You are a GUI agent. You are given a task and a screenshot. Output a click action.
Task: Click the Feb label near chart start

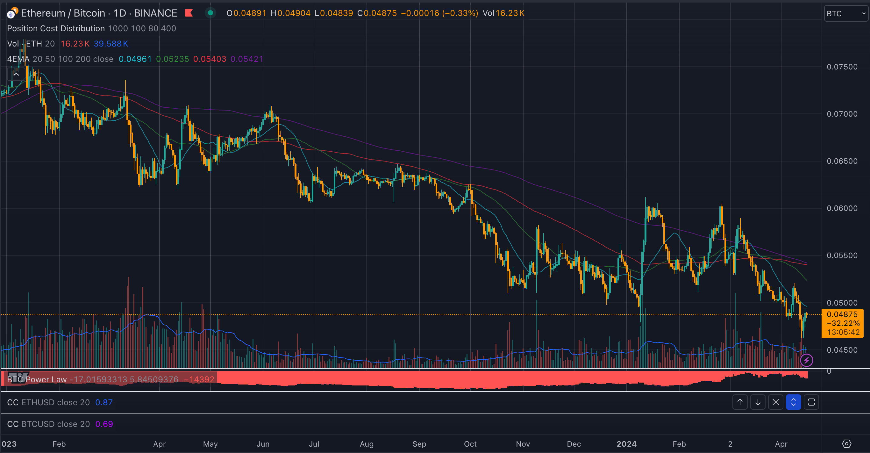pos(59,444)
